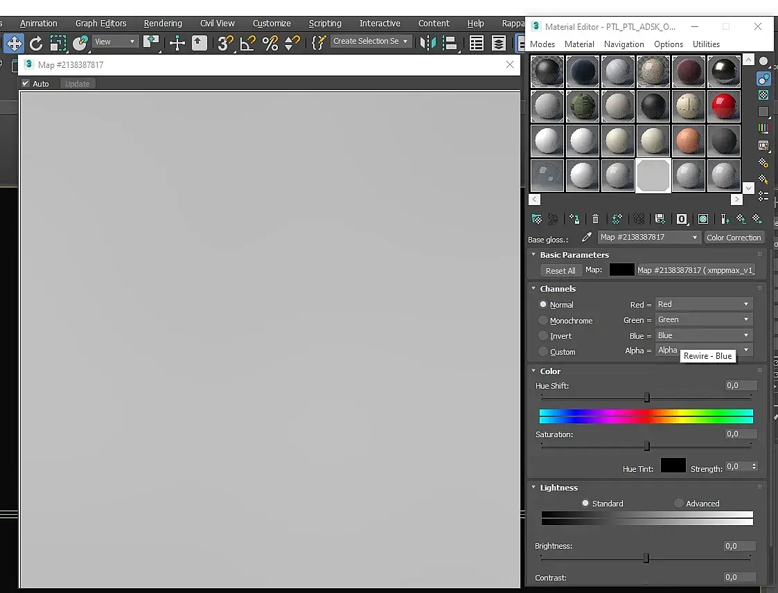Open the View reference coordinate dropdown

pyautogui.click(x=114, y=42)
